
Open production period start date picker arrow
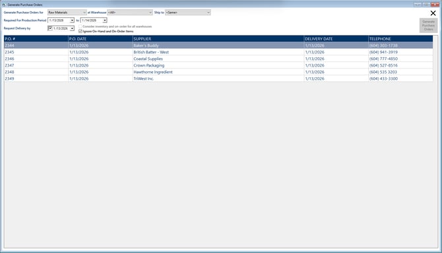pyautogui.click(x=72, y=20)
